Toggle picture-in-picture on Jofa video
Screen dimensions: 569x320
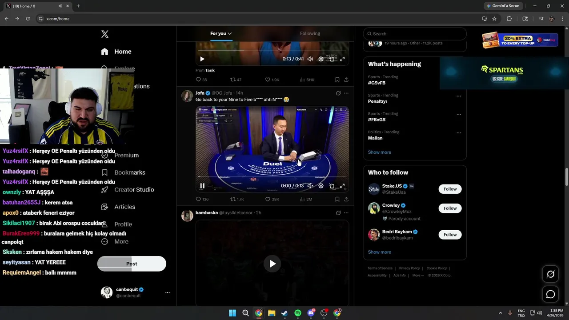point(332,186)
